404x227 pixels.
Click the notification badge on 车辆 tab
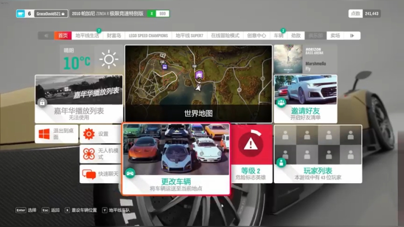283,31
